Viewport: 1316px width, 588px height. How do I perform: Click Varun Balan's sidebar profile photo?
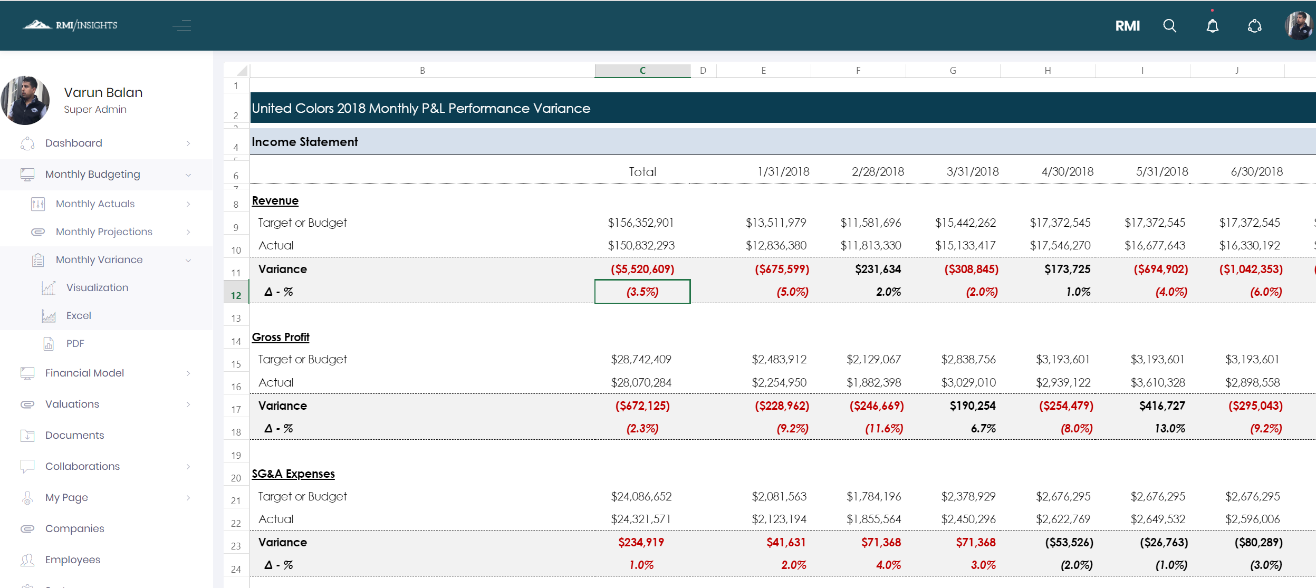pos(25,100)
